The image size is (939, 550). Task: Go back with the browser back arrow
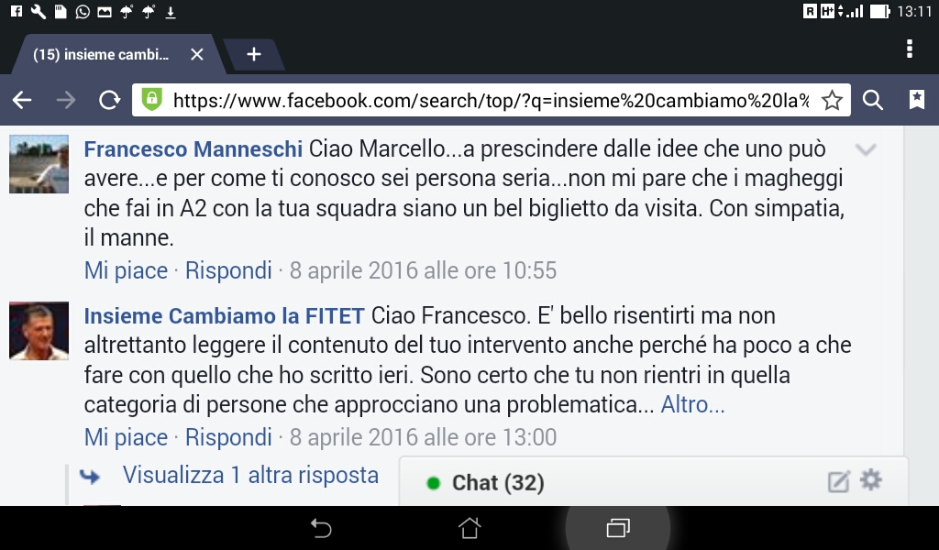tap(22, 100)
